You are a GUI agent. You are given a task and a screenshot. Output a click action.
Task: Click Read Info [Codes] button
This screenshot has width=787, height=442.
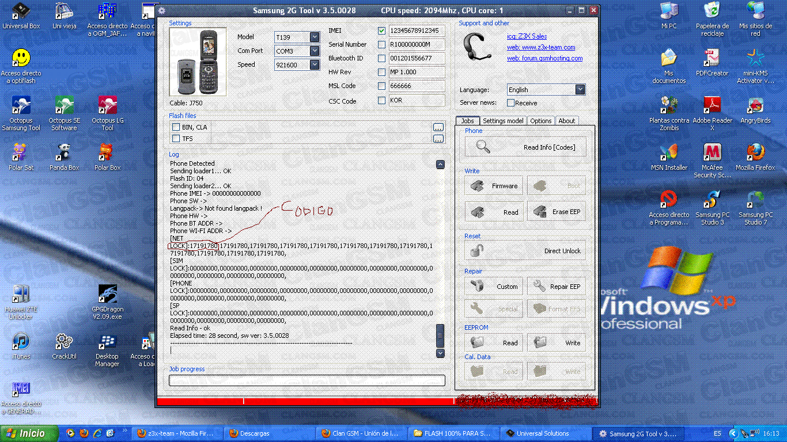(x=525, y=147)
